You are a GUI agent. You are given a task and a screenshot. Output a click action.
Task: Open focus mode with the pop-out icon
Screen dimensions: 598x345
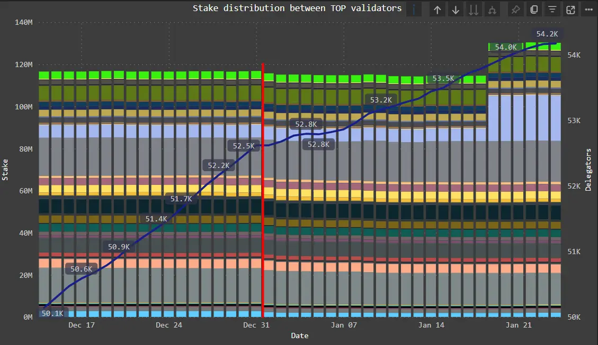pyautogui.click(x=570, y=10)
